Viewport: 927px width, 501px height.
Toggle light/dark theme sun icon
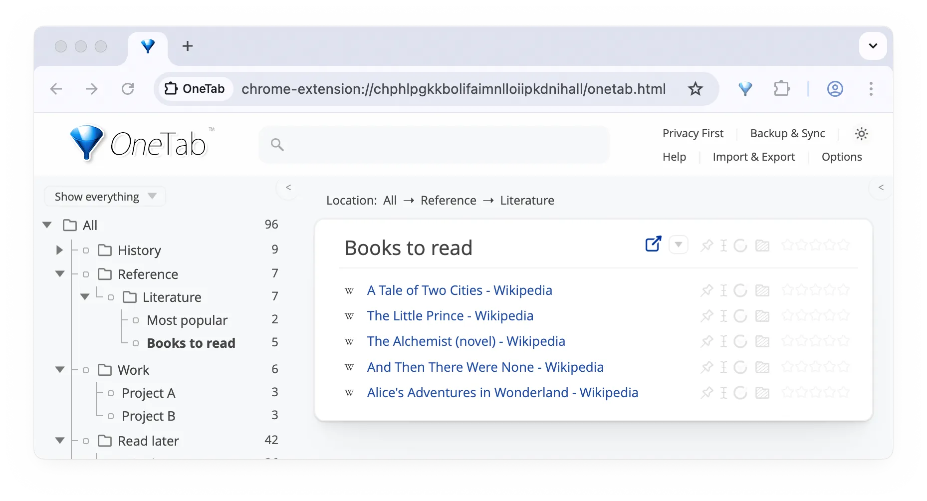(861, 134)
